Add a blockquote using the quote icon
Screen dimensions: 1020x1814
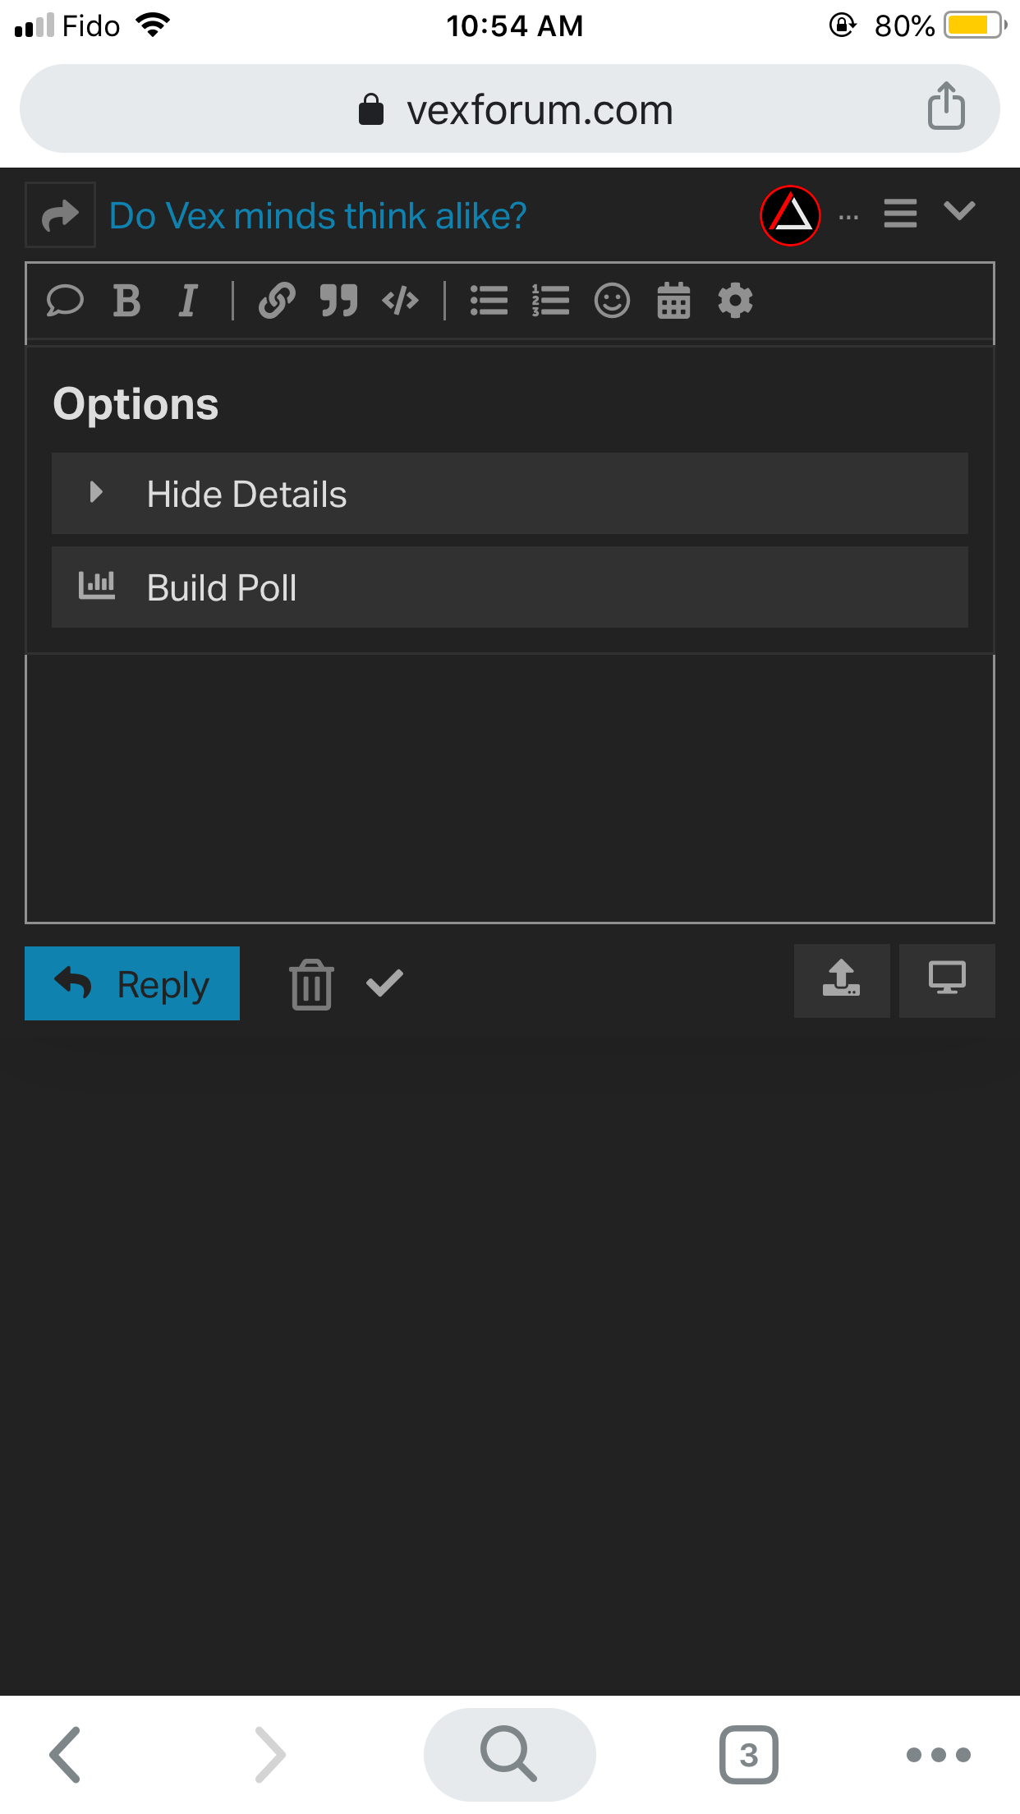338,301
